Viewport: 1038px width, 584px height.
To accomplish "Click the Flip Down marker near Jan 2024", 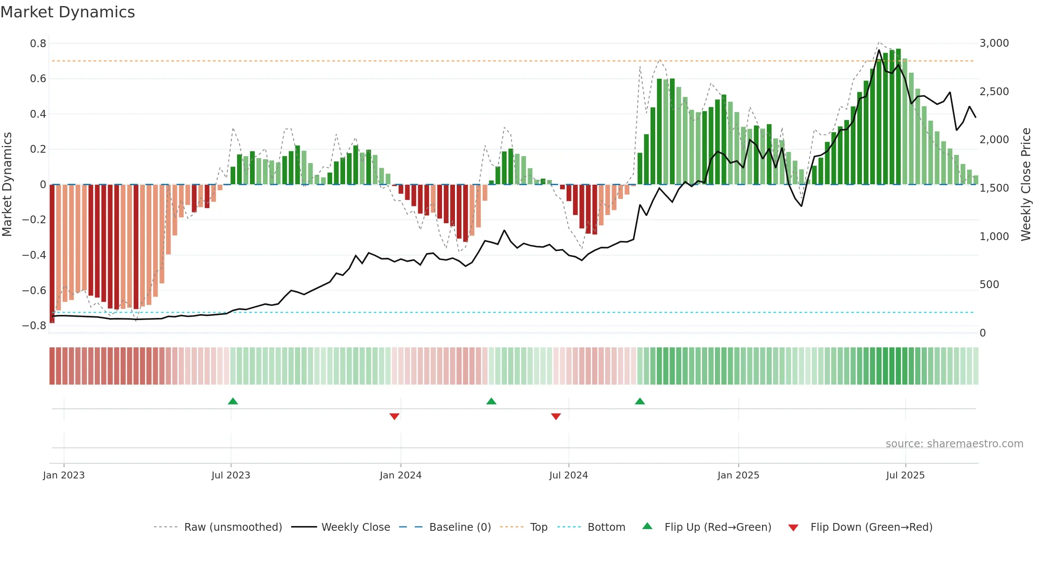I will point(394,417).
